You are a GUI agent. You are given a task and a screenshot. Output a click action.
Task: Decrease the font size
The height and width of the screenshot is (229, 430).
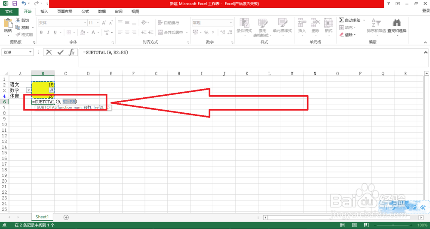(111, 23)
